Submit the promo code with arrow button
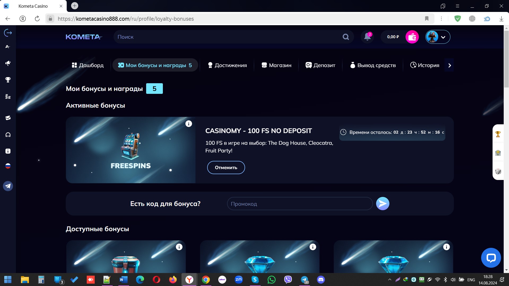Image resolution: width=509 pixels, height=286 pixels. 383,204
